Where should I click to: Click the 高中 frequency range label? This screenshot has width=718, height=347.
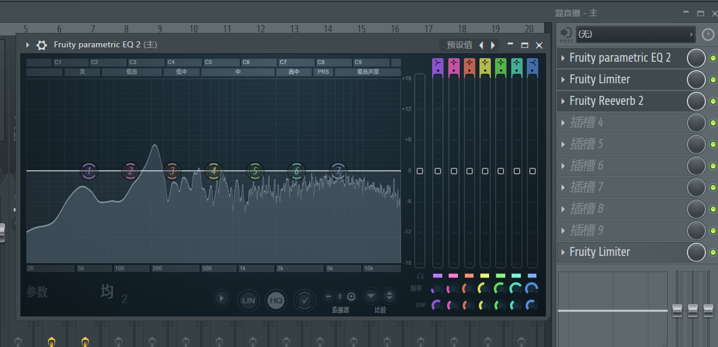coord(294,72)
